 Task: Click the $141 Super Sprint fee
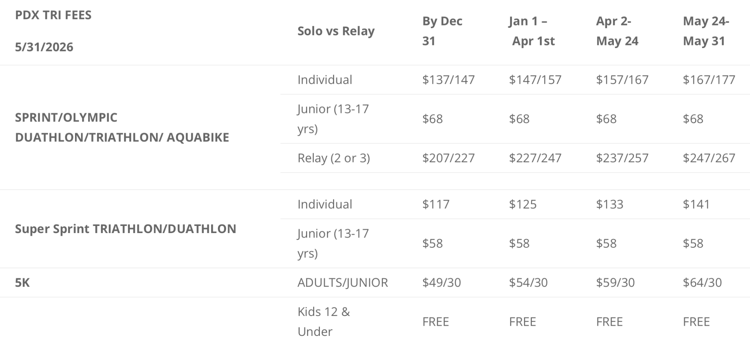click(x=696, y=204)
